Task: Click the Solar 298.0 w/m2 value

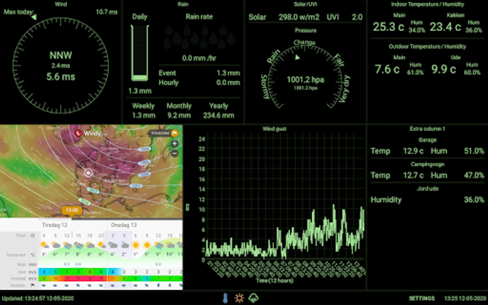Action: [299, 17]
